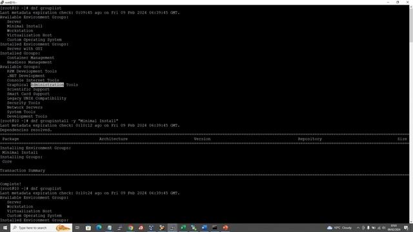
Task: Click the 'Custom Operating System' line in the first grouplist
Action: click(34, 39)
